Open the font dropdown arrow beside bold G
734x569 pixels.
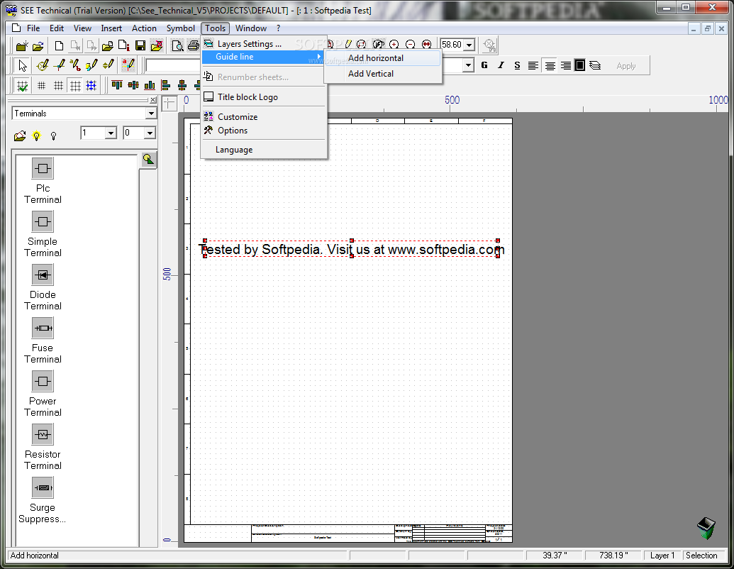469,65
